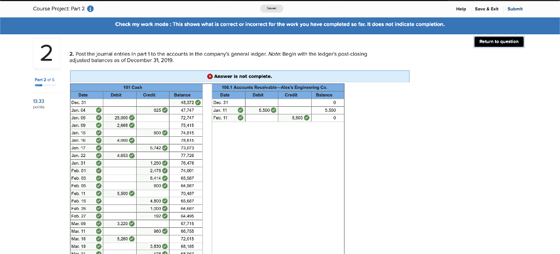Click the Cash Feb. 27 credit 192 cell
This screenshot has width=560, height=254.
[153, 216]
